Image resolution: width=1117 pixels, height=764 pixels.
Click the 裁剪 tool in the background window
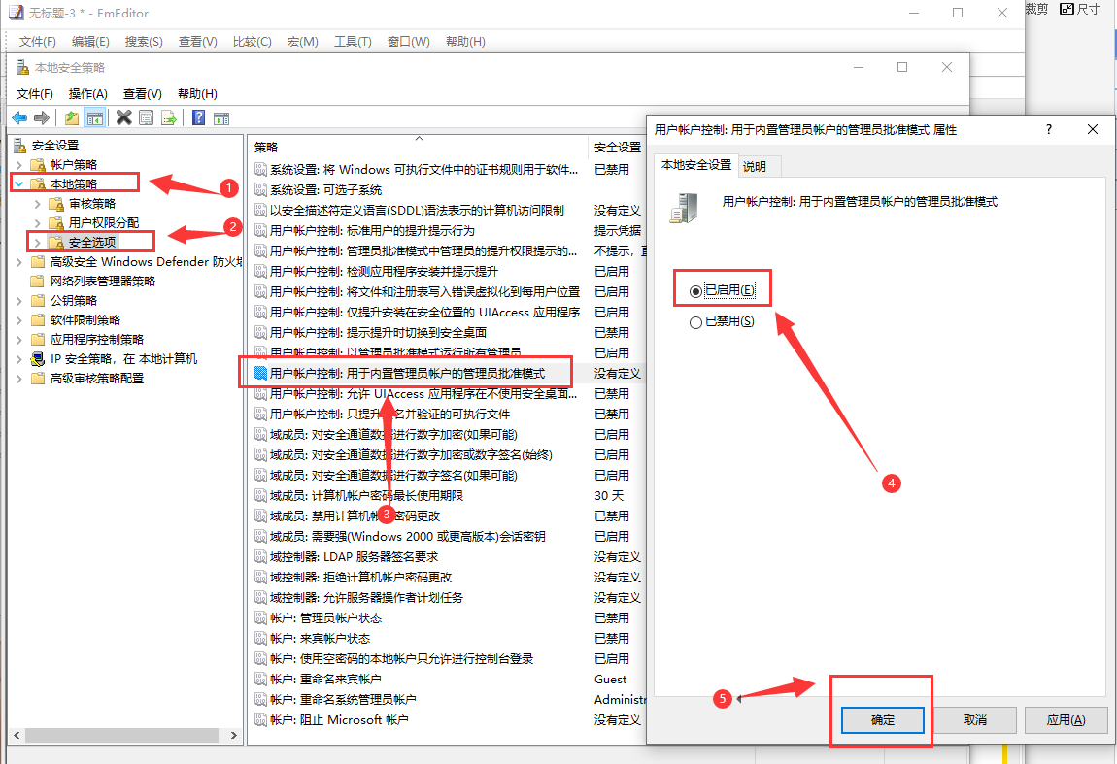coord(1037,9)
